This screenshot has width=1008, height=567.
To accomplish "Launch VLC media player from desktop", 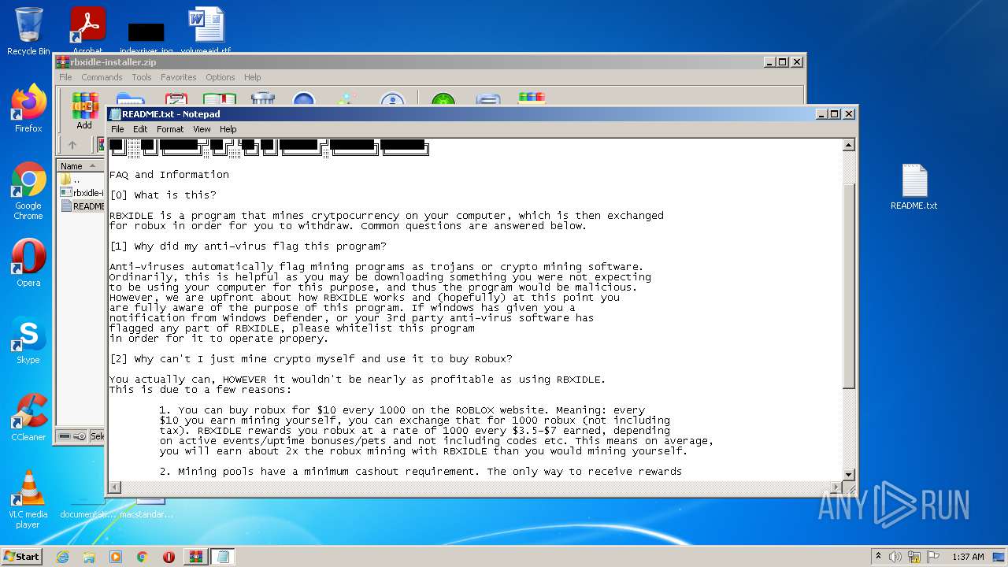I will (x=28, y=500).
